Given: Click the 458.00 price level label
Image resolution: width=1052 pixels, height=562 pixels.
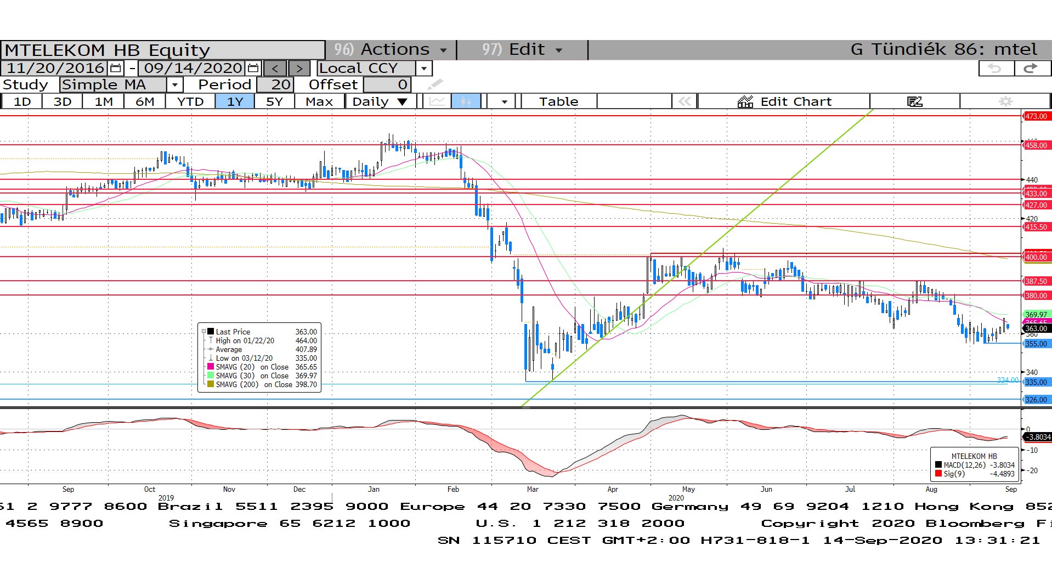Looking at the screenshot, I should 1037,145.
